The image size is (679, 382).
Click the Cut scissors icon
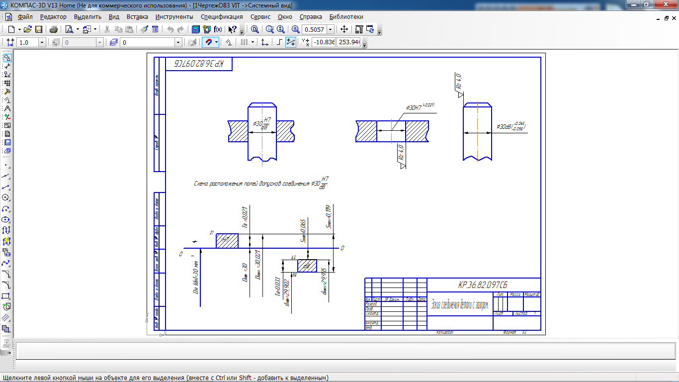tap(107, 29)
